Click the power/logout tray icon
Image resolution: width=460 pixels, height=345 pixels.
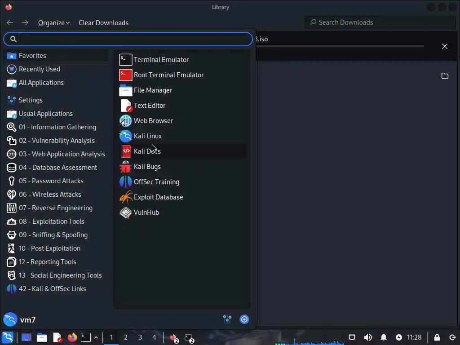[453, 337]
